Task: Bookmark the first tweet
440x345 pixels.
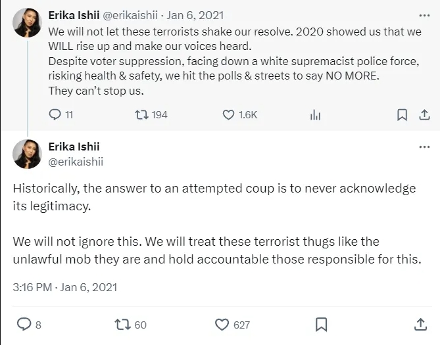Action: click(402, 115)
